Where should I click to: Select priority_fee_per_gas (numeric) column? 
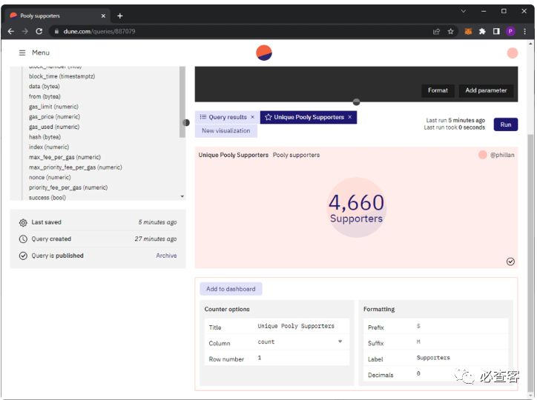(68, 187)
